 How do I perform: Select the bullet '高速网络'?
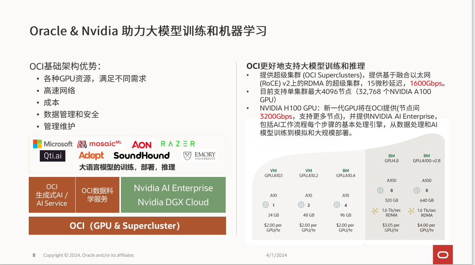(x=59, y=91)
